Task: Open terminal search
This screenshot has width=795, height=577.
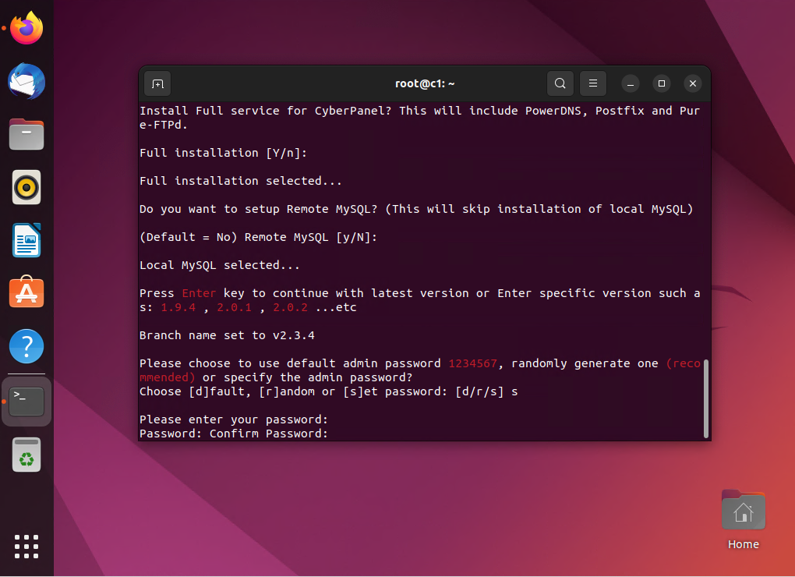Action: pyautogui.click(x=560, y=83)
